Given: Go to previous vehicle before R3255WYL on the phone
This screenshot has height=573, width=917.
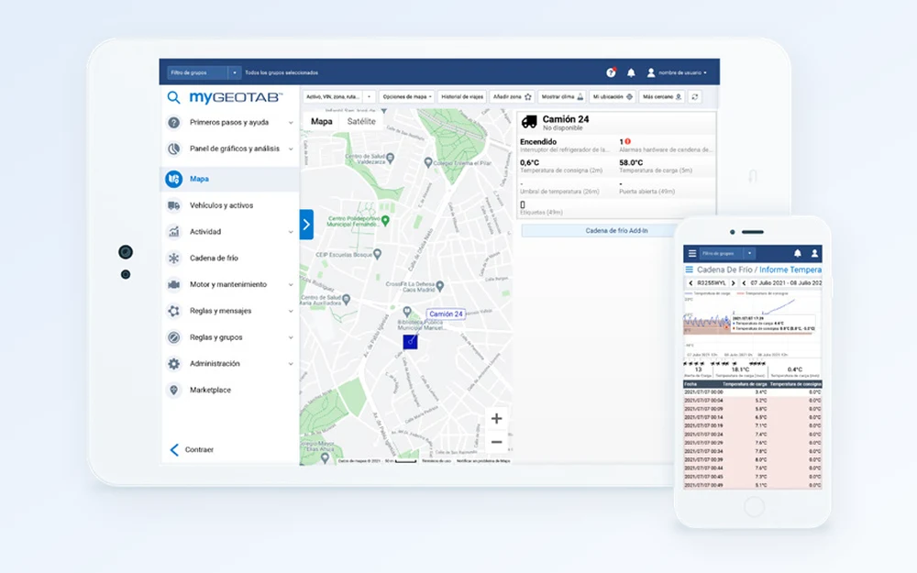Looking at the screenshot, I should [691, 283].
